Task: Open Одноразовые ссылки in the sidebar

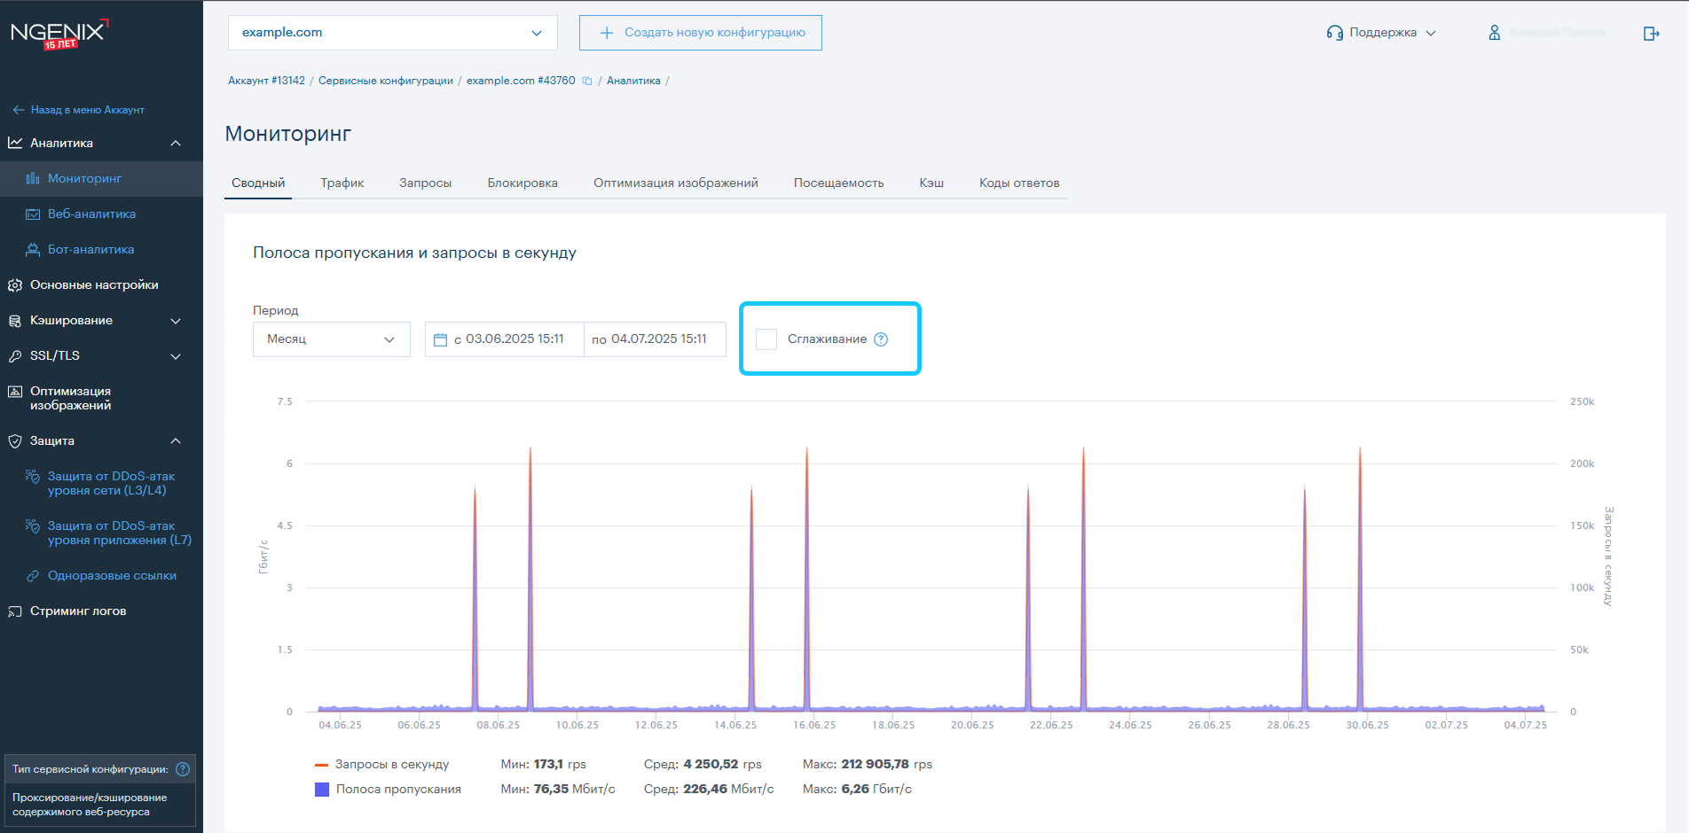Action: [101, 576]
